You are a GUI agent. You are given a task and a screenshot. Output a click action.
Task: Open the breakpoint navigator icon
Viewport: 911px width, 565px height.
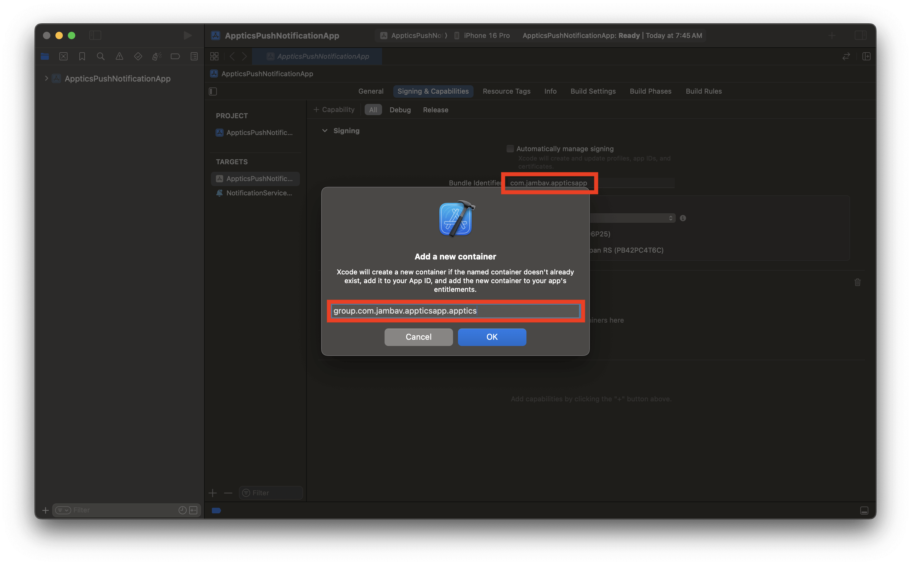175,56
